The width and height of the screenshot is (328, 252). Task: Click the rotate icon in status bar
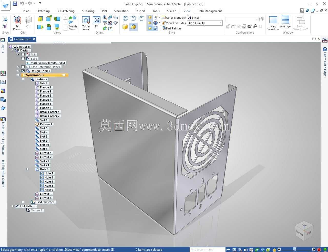click(257, 249)
